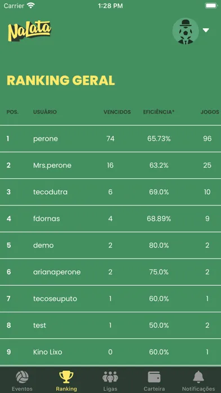
Task: Select arianaperone in the ranking
Action: [x=111, y=272]
